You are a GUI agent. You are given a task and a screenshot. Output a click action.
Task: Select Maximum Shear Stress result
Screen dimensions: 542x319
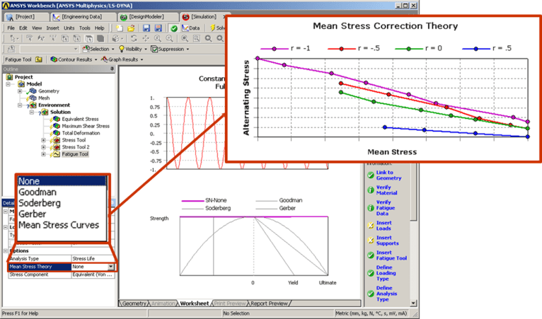pos(86,126)
